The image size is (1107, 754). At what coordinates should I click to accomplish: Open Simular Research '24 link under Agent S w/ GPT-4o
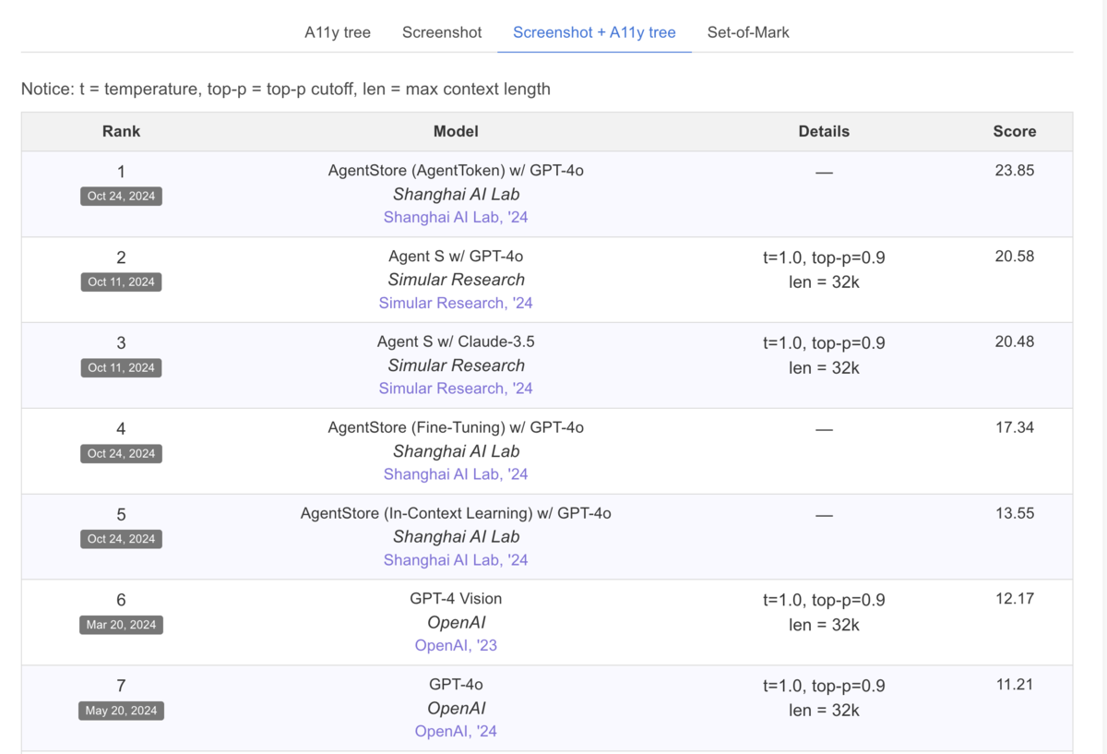456,303
